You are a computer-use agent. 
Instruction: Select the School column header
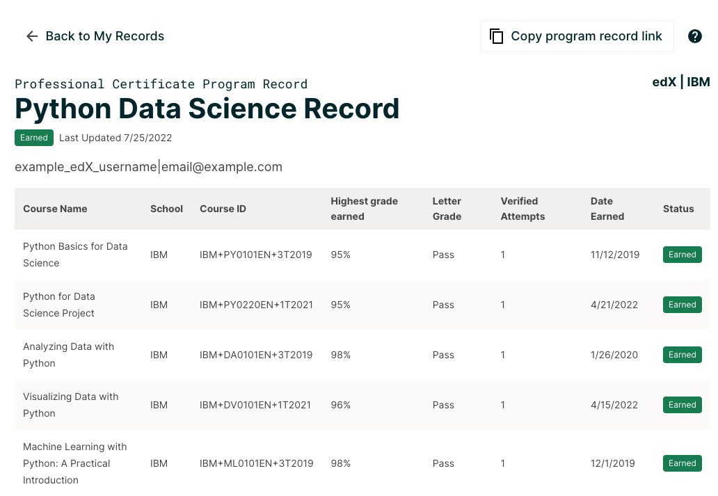[166, 209]
